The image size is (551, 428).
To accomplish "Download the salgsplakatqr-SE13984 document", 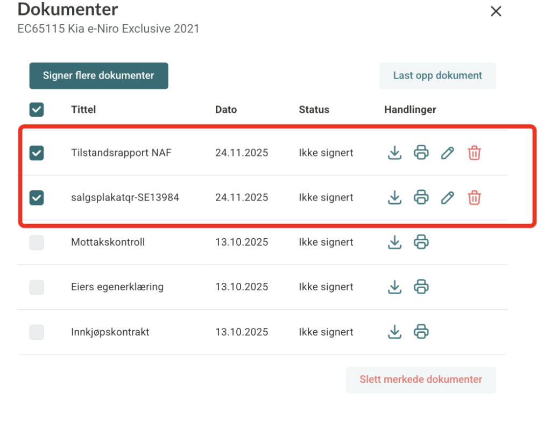I will [x=395, y=198].
